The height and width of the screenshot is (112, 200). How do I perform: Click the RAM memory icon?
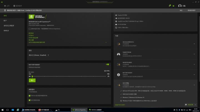[x=116, y=25]
